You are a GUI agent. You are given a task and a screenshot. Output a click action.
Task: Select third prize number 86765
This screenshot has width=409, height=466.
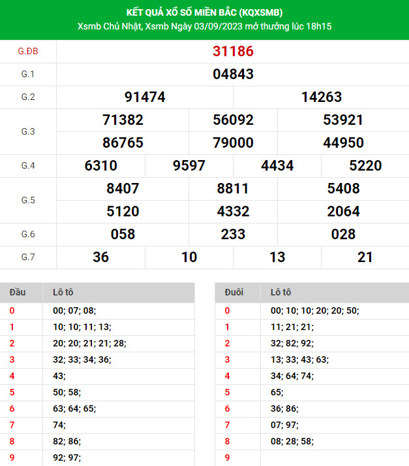123,142
